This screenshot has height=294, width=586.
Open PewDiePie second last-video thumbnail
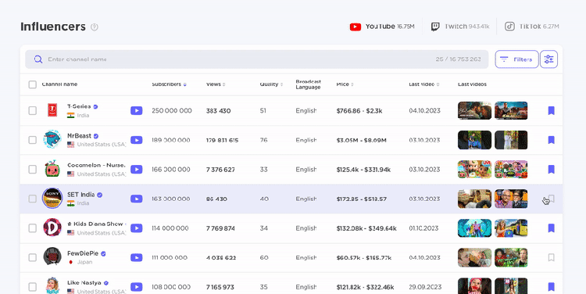[511, 257]
